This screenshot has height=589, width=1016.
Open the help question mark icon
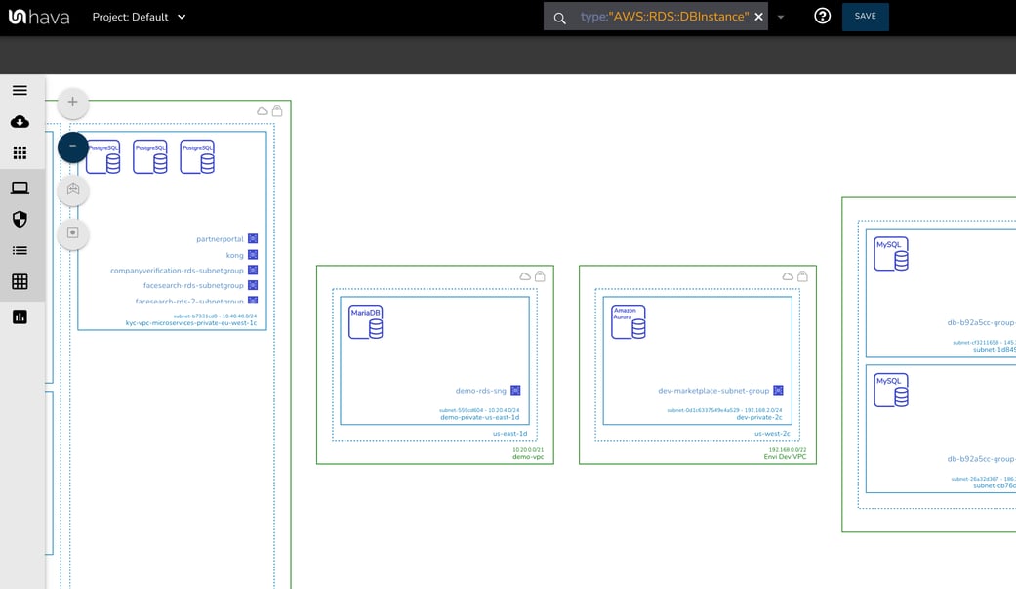pos(822,16)
